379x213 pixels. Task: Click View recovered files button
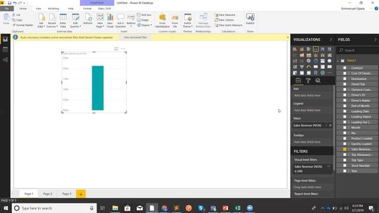coord(135,37)
